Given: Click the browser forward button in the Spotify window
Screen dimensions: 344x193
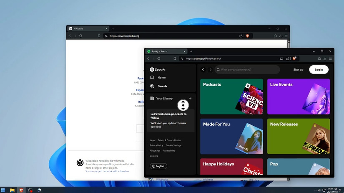Looking at the screenshot, I should 153,58.
